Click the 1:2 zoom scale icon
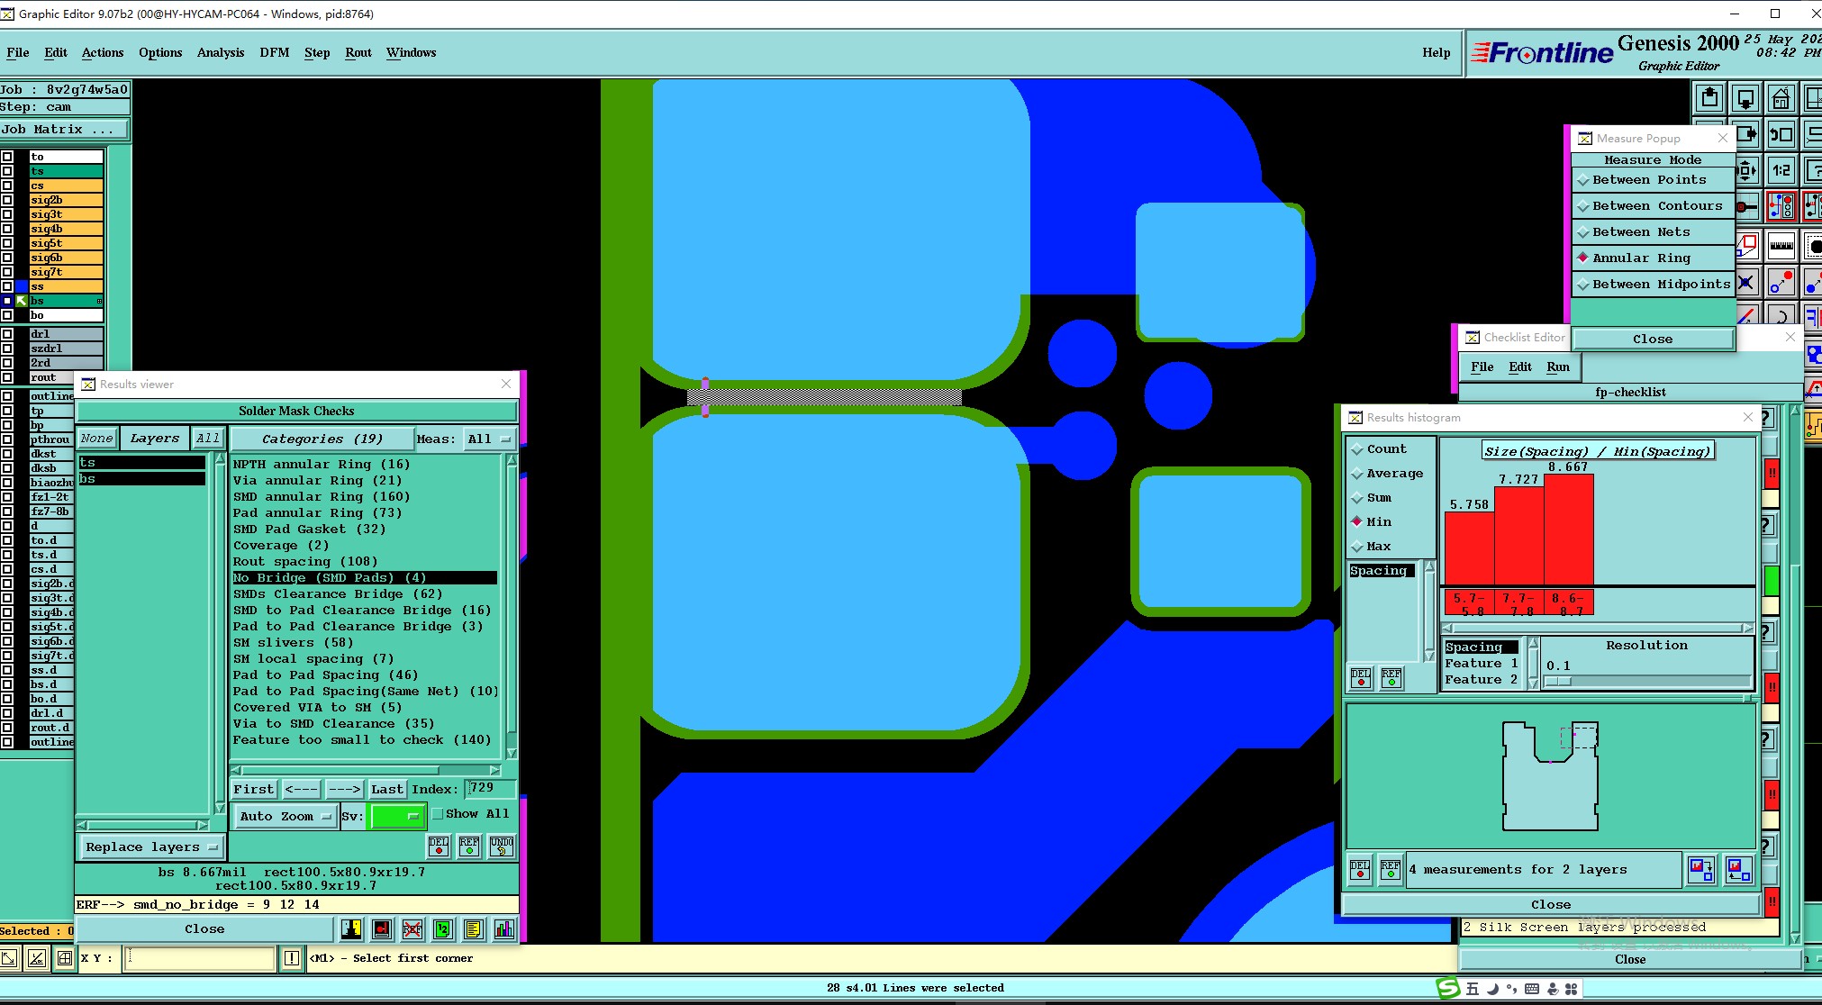 (x=1781, y=170)
